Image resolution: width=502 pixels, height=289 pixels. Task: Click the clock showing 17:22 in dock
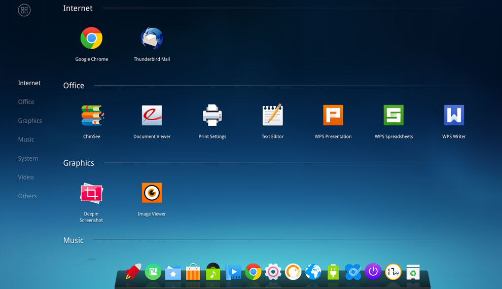coord(393,272)
